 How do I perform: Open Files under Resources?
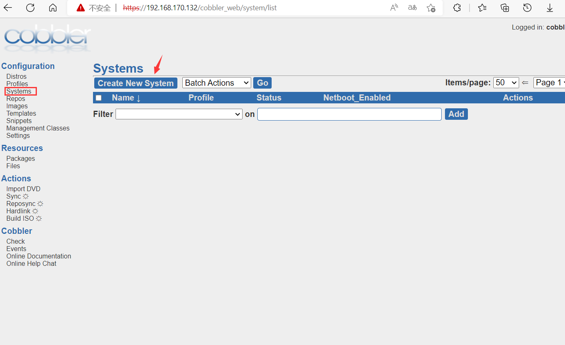[x=13, y=166]
